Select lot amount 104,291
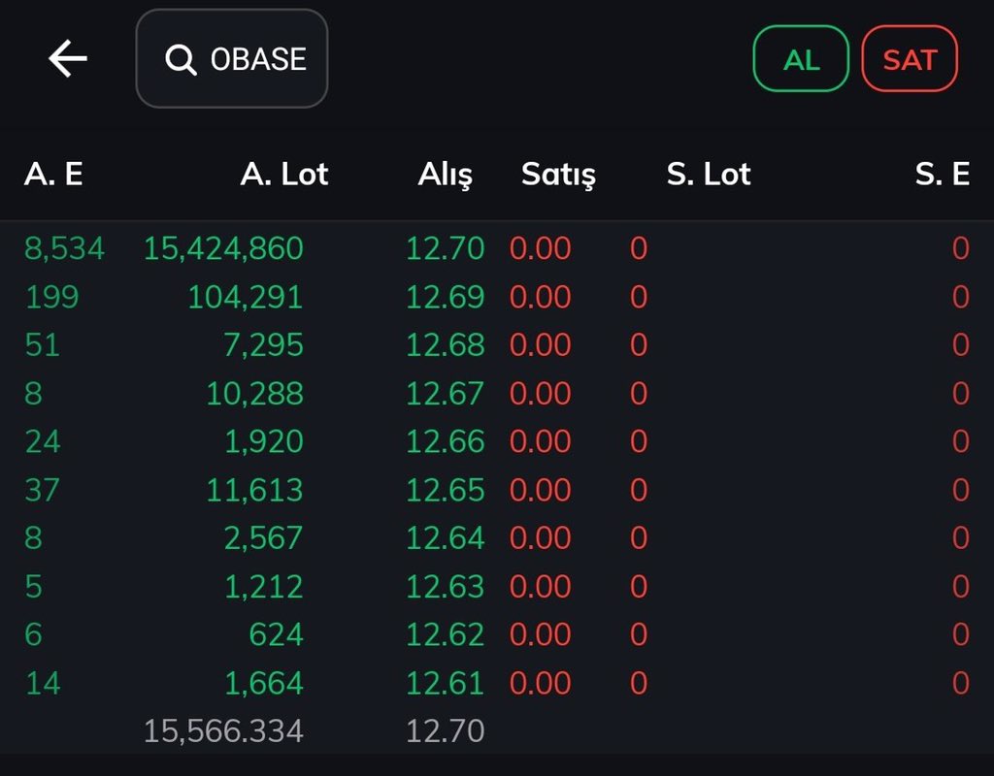The image size is (994, 776). coord(246,297)
